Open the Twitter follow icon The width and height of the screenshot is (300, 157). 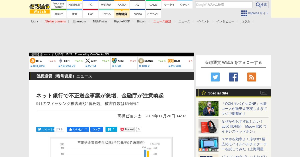click(215, 77)
